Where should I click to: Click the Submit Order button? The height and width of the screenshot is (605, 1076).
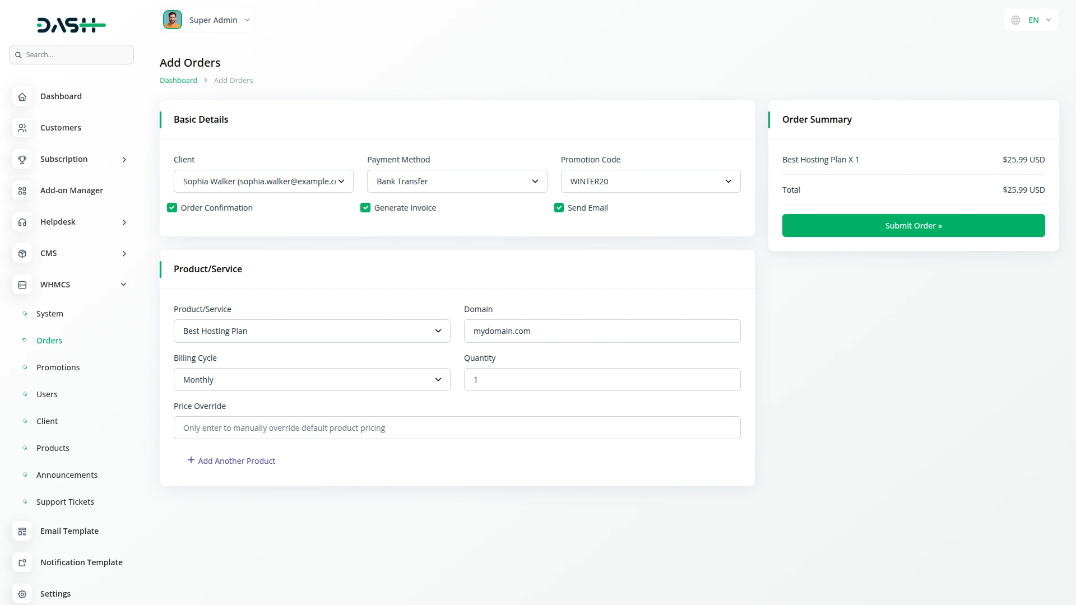913,226
